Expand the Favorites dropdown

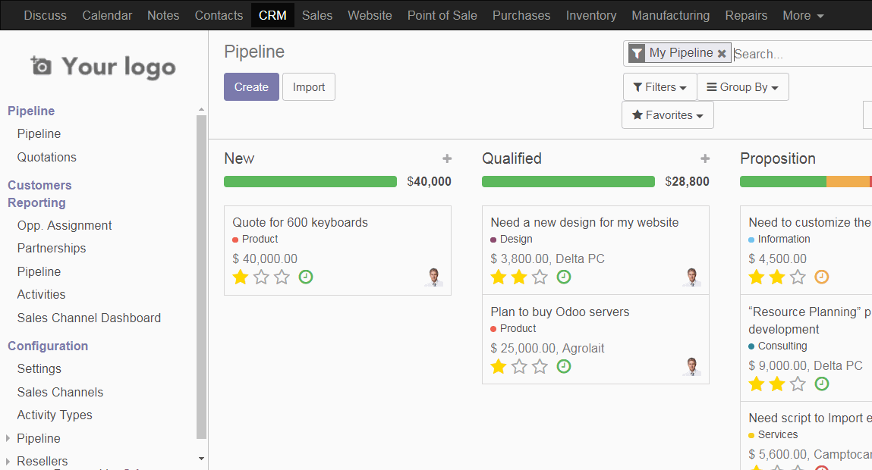tap(667, 115)
